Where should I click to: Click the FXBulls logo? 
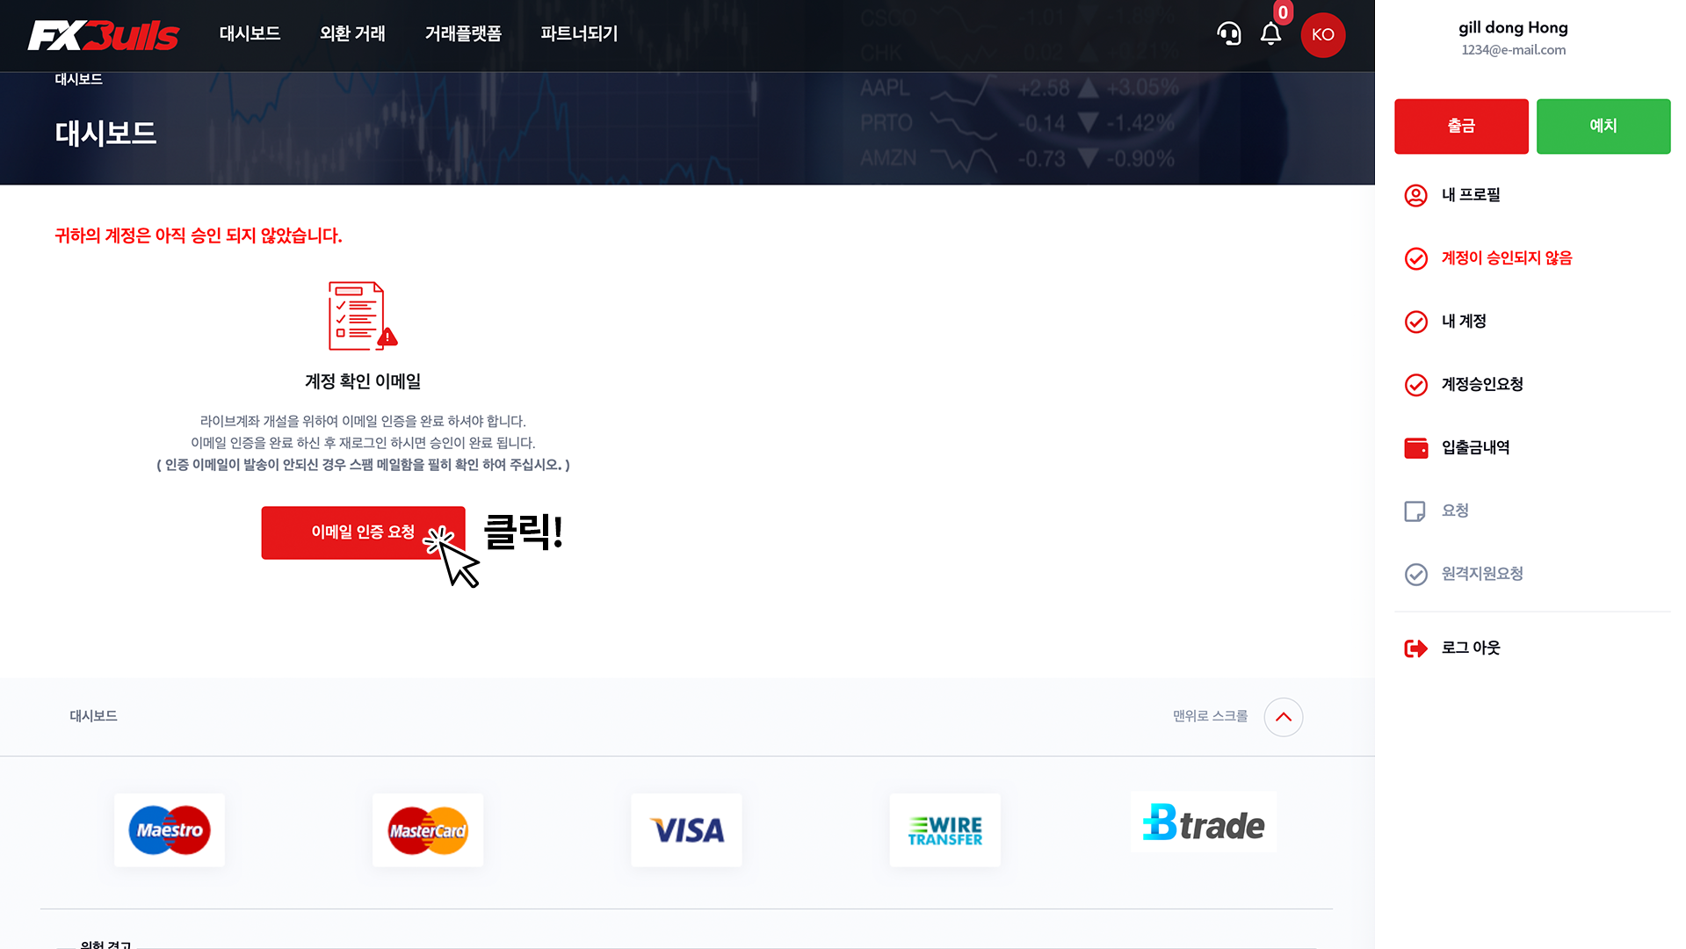pyautogui.click(x=103, y=35)
